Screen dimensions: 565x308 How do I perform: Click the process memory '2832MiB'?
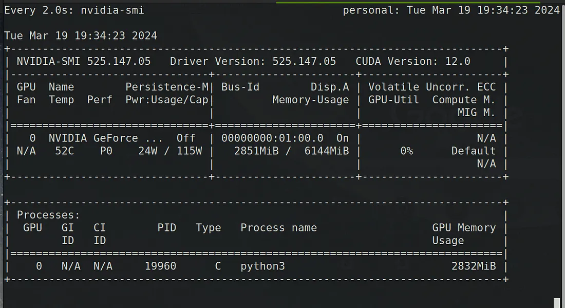(x=474, y=266)
